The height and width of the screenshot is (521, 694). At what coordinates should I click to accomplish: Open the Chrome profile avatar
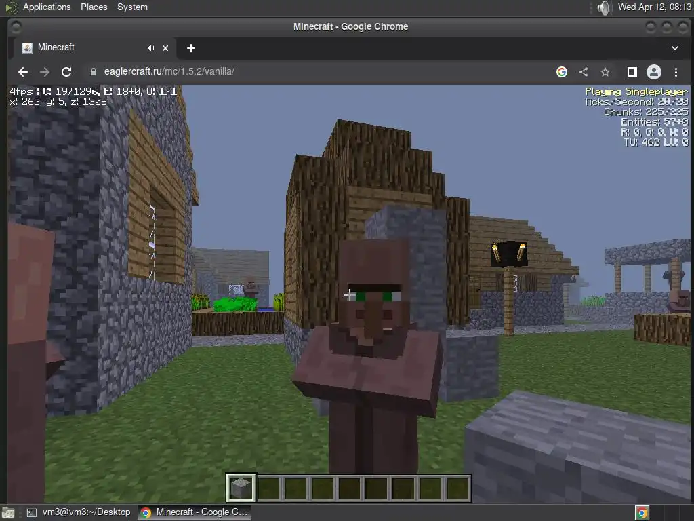click(654, 72)
